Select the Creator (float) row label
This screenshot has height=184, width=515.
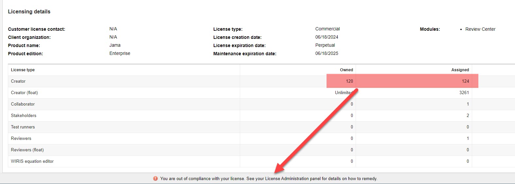[x=24, y=93]
